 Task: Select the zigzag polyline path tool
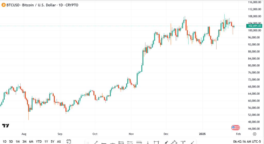[175, 142]
